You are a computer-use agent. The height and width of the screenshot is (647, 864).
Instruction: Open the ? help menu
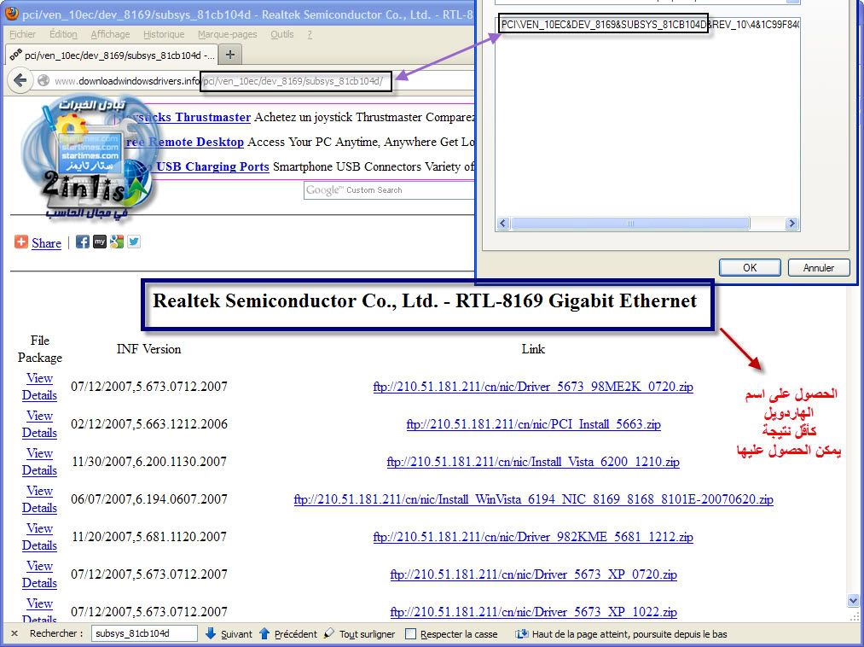tap(309, 34)
